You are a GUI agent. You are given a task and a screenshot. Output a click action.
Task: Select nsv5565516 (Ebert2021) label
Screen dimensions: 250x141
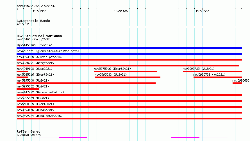[x=35, y=75]
